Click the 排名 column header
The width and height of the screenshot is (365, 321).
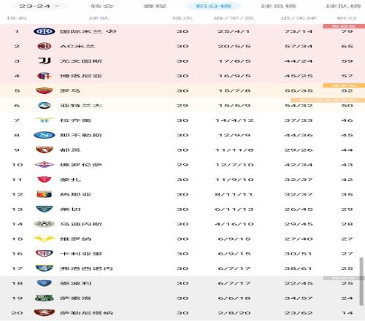point(17,18)
